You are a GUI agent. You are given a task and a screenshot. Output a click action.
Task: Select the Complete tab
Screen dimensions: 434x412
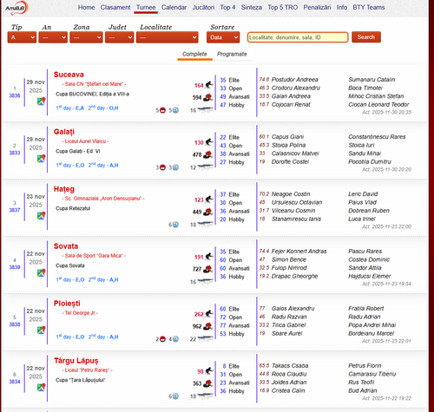pos(194,54)
